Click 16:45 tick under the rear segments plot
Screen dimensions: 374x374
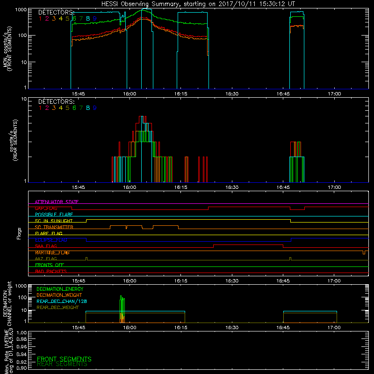click(283, 187)
